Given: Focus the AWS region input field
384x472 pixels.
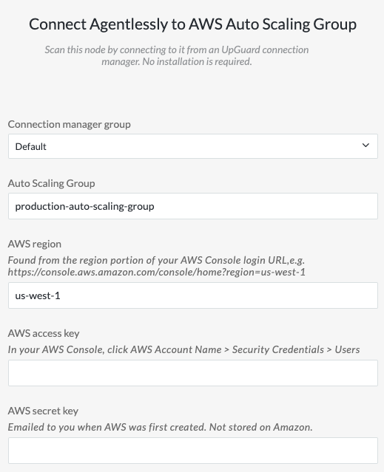Looking at the screenshot, I should 193,295.
